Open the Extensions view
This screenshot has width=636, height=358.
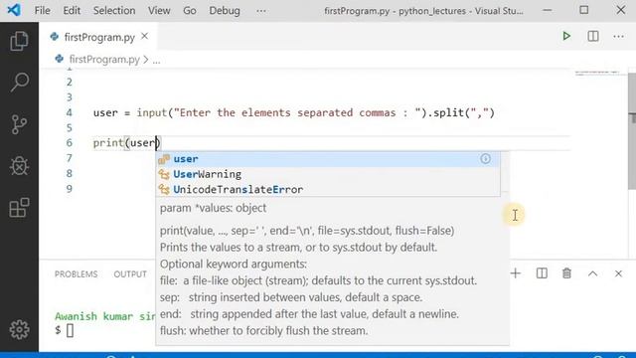tap(19, 208)
